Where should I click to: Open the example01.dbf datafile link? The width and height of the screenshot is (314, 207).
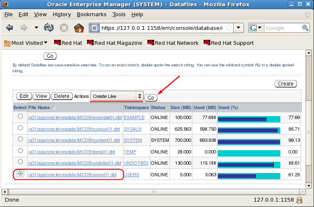[75, 117]
